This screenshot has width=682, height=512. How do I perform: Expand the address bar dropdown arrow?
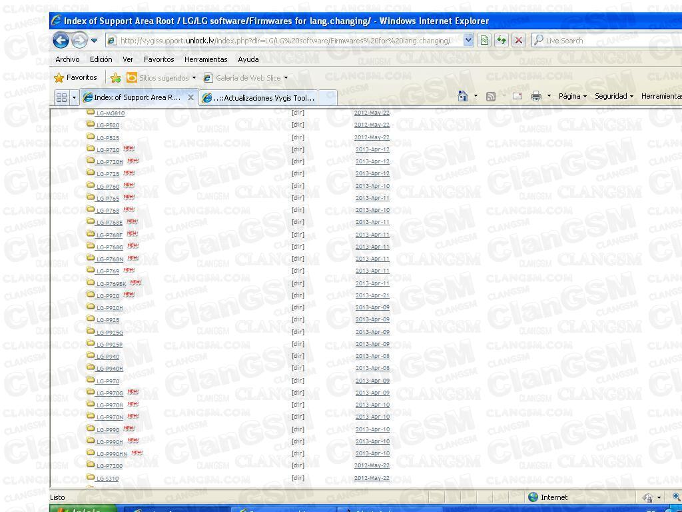pyautogui.click(x=468, y=41)
